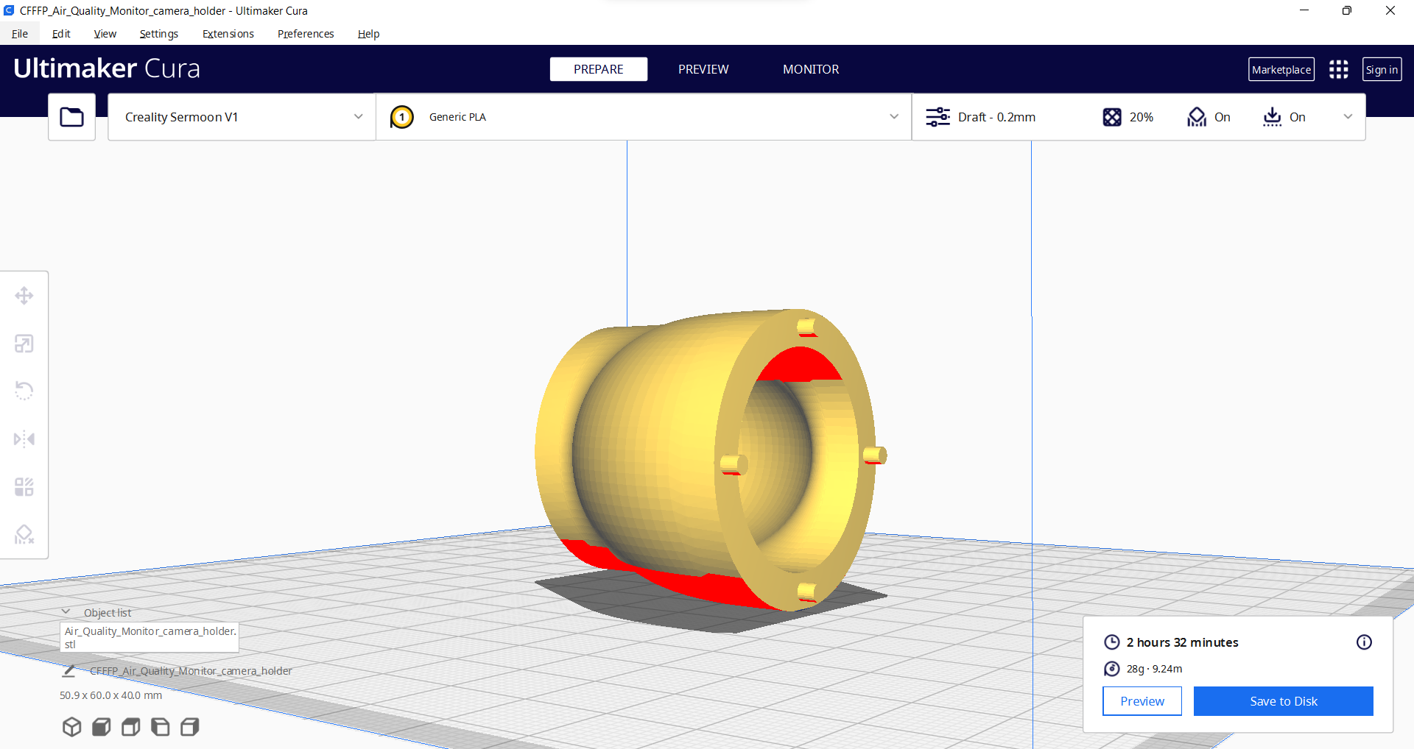The height and width of the screenshot is (749, 1414).
Task: Select Air_Quality_Monitor_camera_holder.stl in object list
Action: [x=149, y=637]
